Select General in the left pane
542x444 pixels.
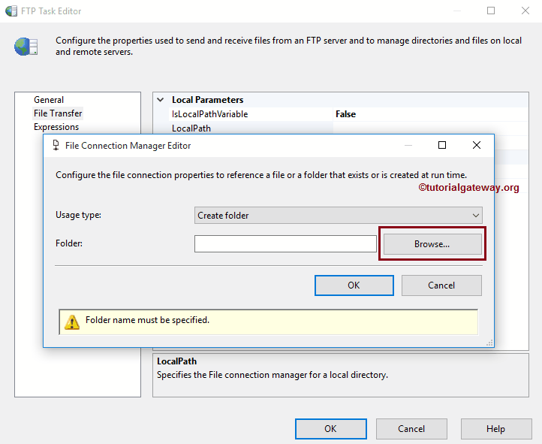pos(49,100)
